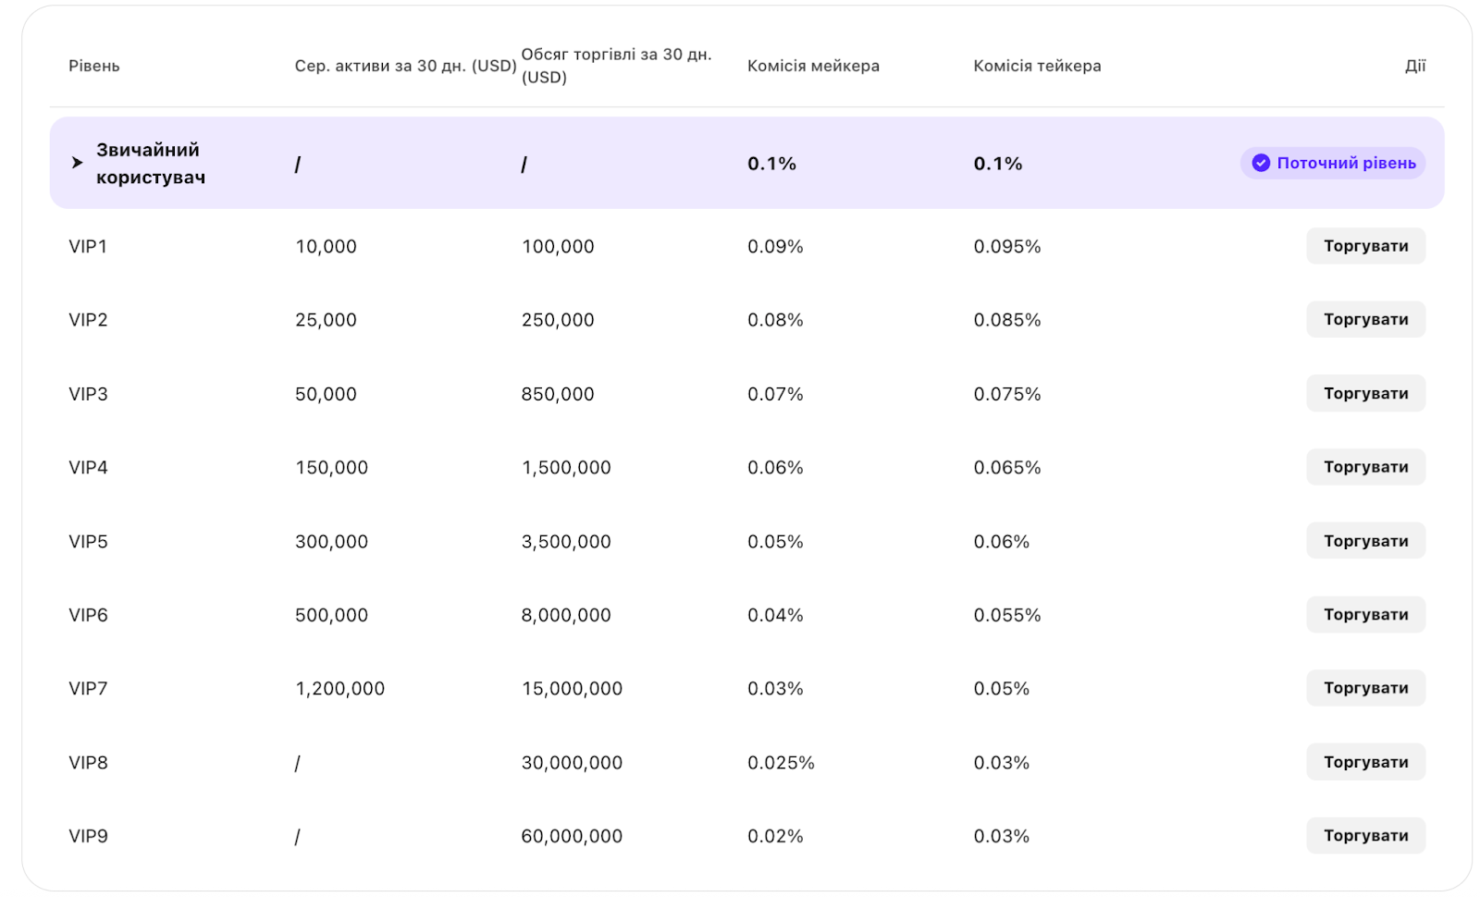Viewport: 1480px width, 897px height.
Task: Select the 0.02% maker fee for VIP9
Action: pos(775,836)
